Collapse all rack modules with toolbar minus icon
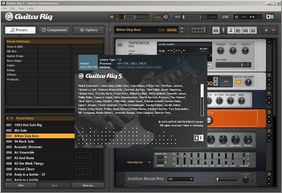This screenshot has width=282, height=193. (273, 30)
